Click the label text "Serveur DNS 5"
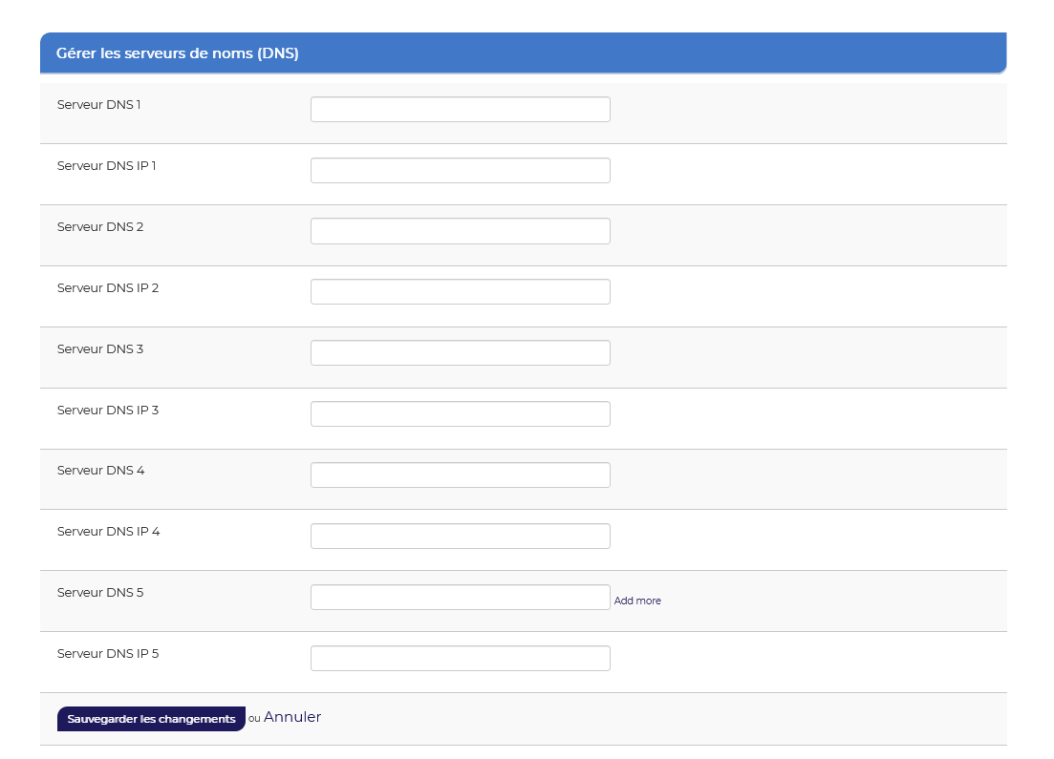This screenshot has height=759, width=1054. tap(100, 593)
